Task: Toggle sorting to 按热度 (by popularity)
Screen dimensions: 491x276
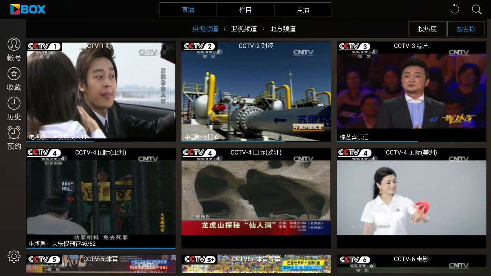Action: tap(427, 29)
